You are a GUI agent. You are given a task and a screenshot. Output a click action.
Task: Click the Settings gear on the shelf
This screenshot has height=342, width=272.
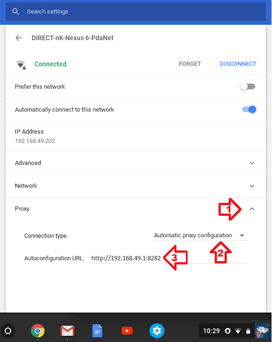[x=157, y=331]
